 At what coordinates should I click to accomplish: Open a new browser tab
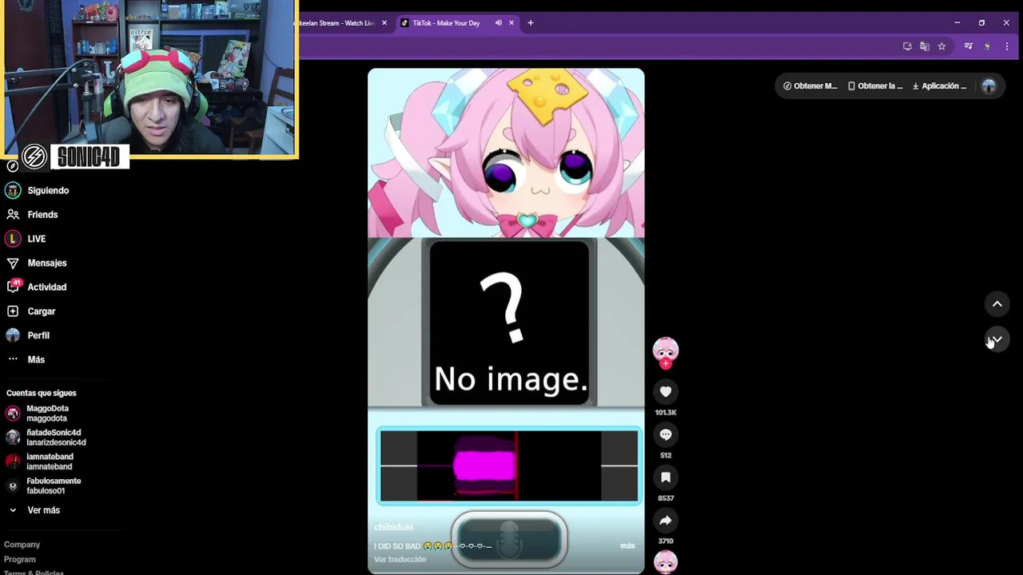530,23
